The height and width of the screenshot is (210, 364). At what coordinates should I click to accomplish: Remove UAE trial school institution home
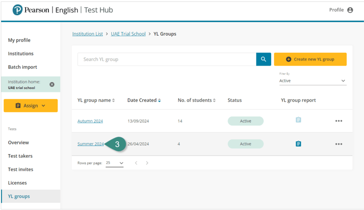pyautogui.click(x=52, y=84)
